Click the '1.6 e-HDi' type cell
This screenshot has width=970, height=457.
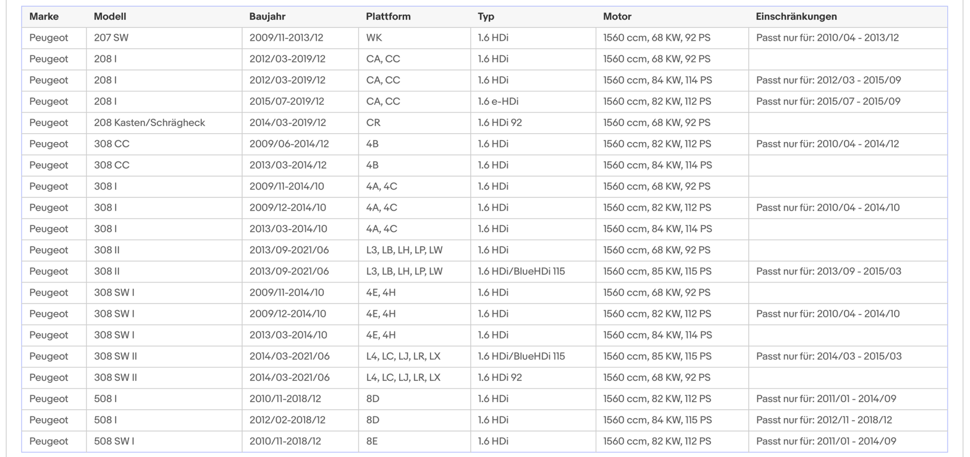tap(497, 102)
